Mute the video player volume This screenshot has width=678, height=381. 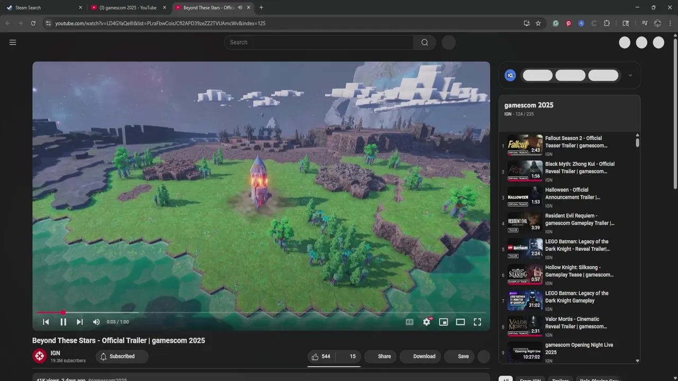tap(96, 322)
